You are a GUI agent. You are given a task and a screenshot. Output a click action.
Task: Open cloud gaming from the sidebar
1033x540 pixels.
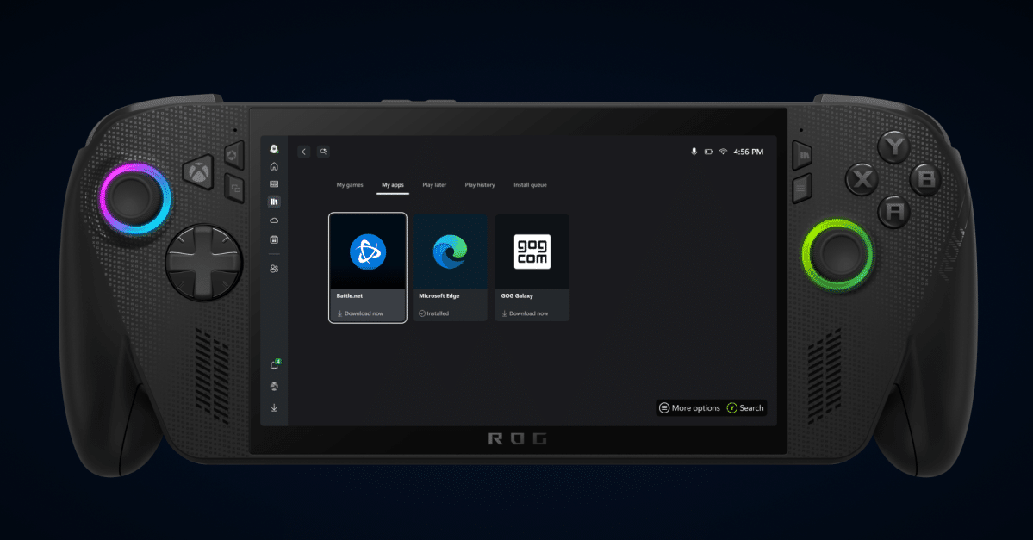pos(273,220)
